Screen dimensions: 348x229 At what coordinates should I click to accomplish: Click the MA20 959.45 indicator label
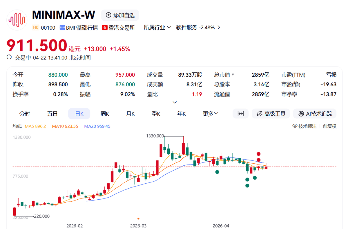coord(97,126)
